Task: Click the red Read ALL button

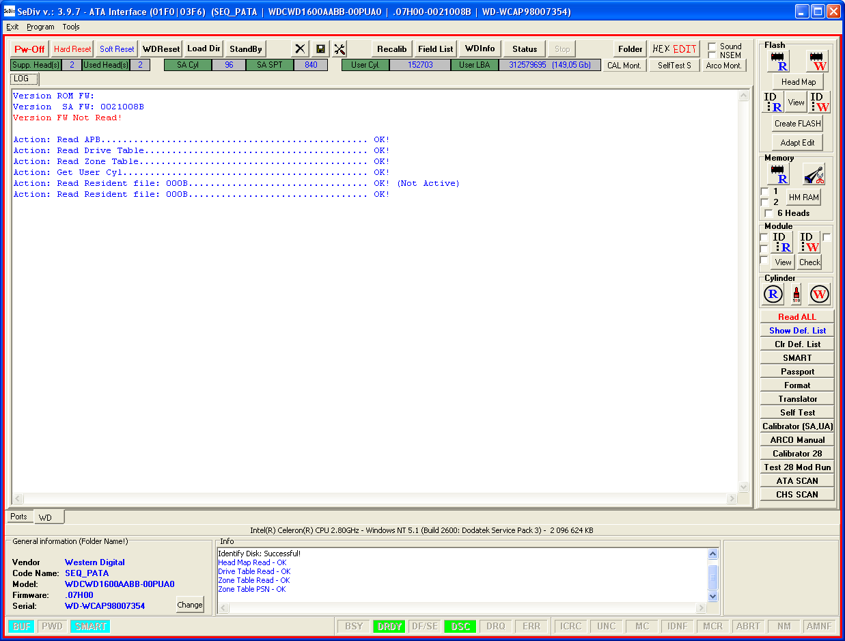Action: click(x=797, y=317)
